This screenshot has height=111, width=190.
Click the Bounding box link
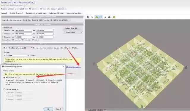click(7, 28)
